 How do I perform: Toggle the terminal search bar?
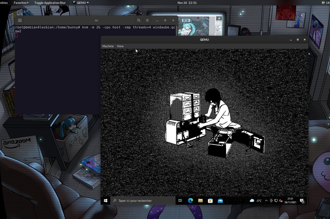(139, 20)
